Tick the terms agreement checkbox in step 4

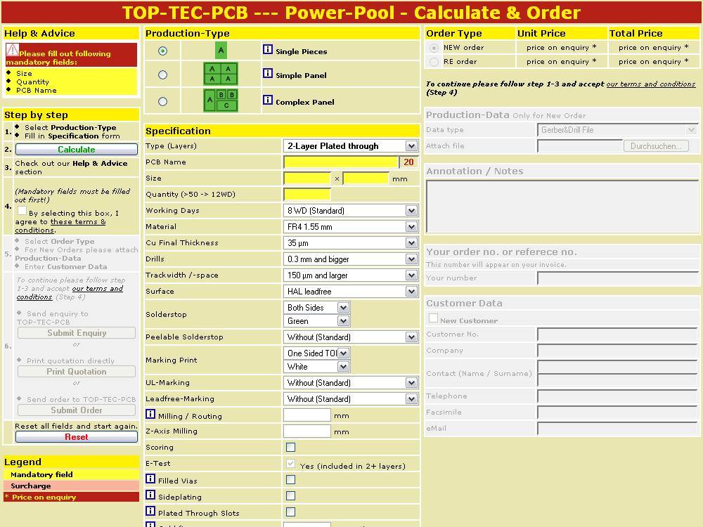(22, 210)
